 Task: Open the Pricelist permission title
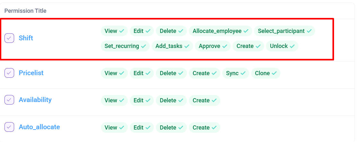click(31, 73)
